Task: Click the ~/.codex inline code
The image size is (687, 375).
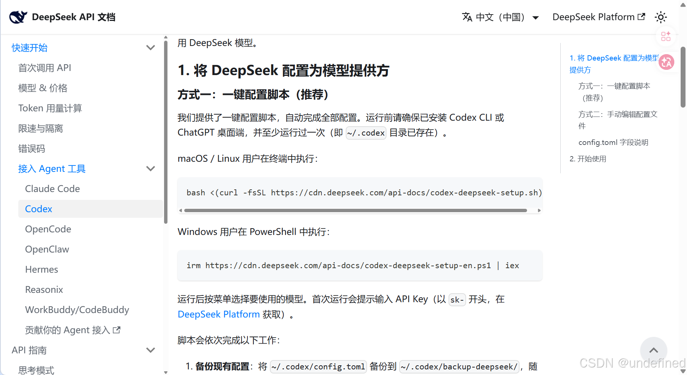Action: pos(366,133)
